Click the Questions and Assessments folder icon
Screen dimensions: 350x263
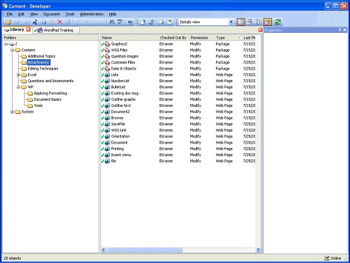click(24, 81)
